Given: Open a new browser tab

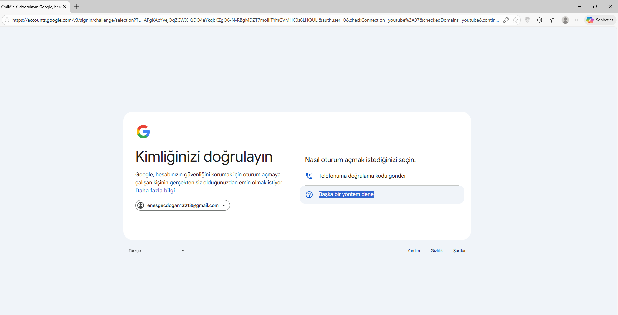Looking at the screenshot, I should point(77,7).
